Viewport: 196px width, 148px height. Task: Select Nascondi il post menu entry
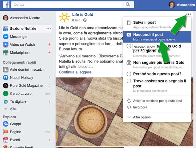(157, 37)
